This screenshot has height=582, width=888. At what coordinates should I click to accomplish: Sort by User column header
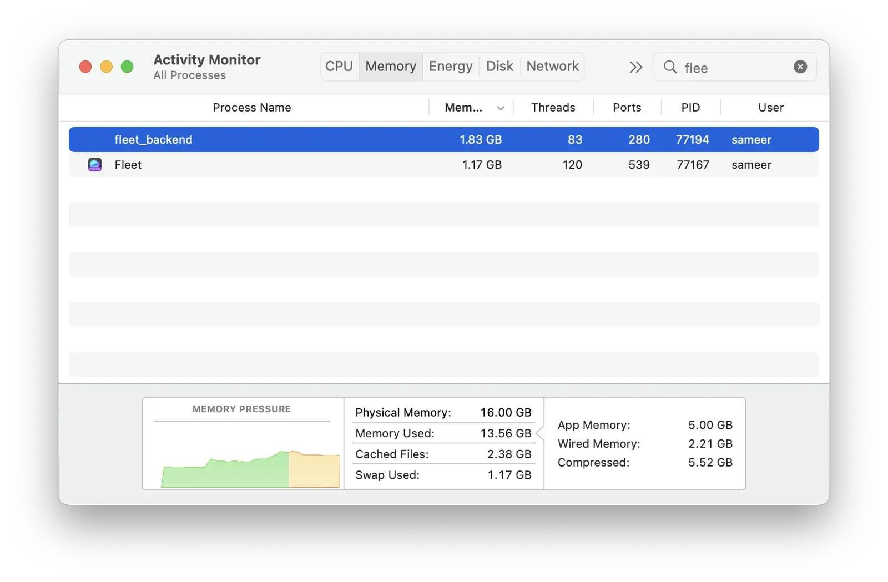771,108
